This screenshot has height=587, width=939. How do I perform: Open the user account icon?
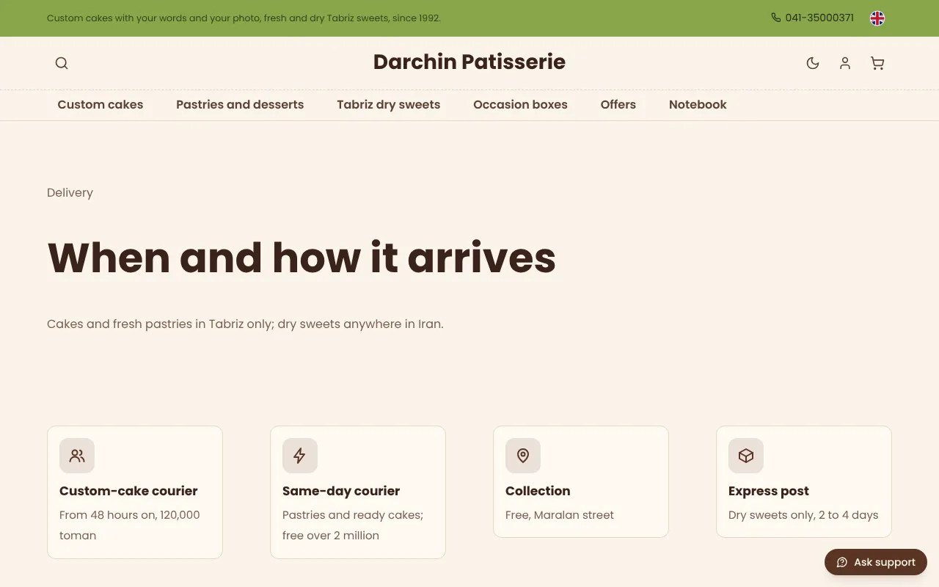click(x=845, y=63)
